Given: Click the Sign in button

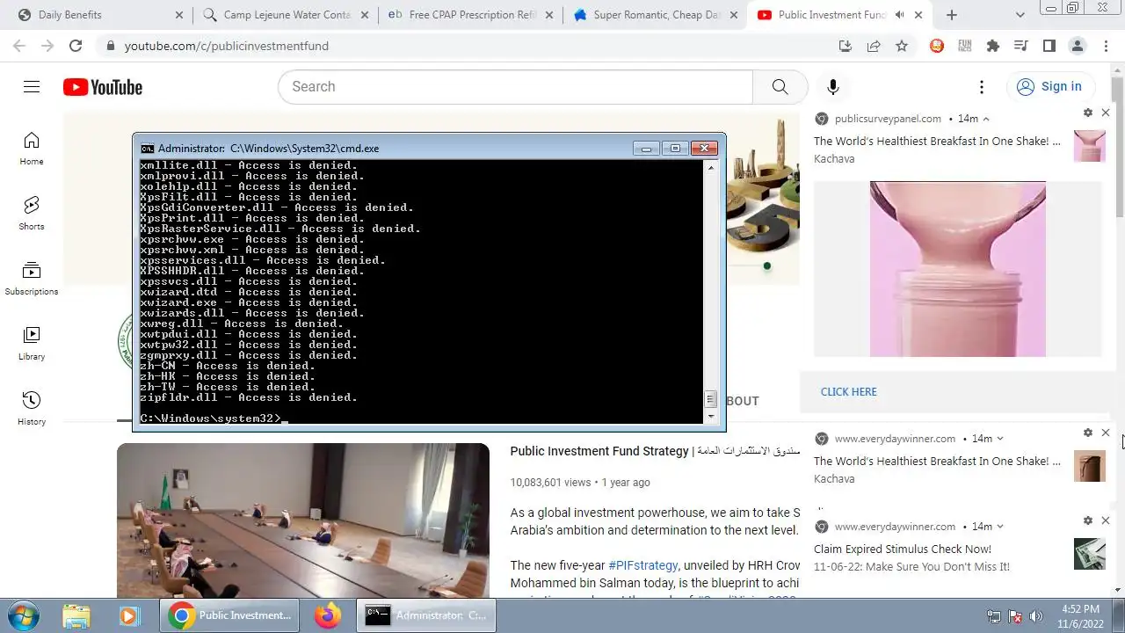Looking at the screenshot, I should click(x=1049, y=86).
